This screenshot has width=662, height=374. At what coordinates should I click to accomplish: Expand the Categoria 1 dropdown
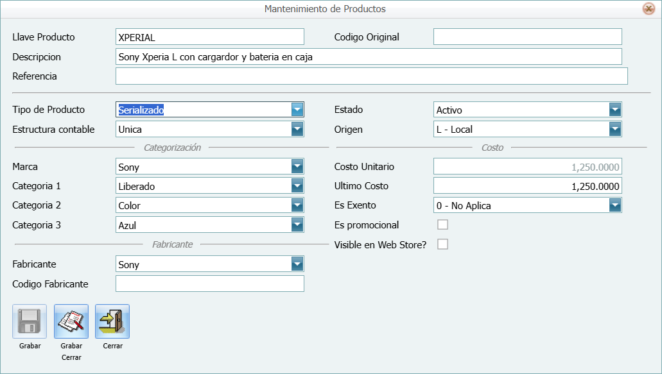[297, 186]
